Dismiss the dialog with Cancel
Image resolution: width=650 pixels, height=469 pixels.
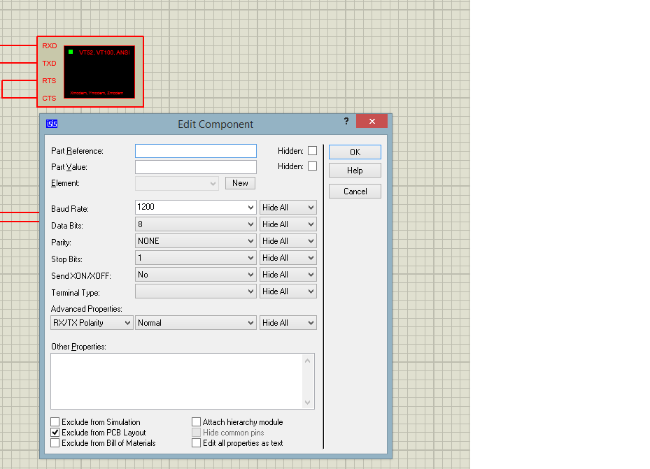pyautogui.click(x=354, y=191)
